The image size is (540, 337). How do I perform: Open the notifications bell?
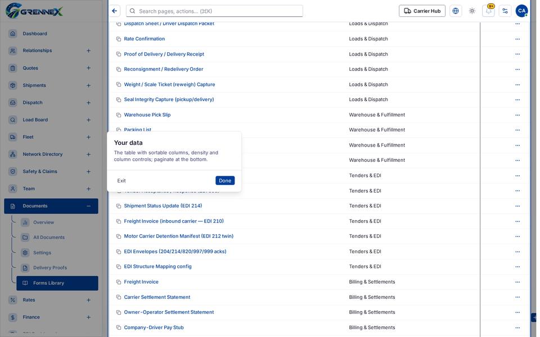point(489,11)
